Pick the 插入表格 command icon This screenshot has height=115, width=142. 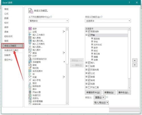point(30,38)
